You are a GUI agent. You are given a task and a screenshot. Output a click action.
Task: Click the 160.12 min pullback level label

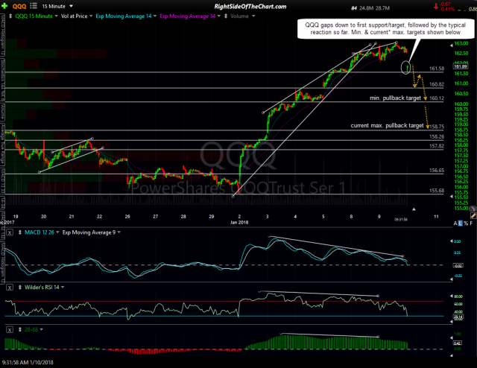point(437,98)
